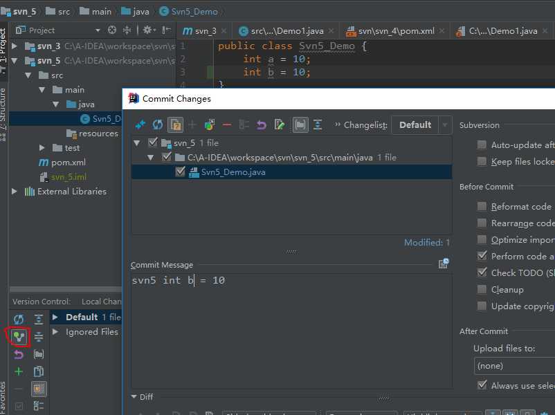The image size is (555, 415).
Task: Expand the svn_3 module in the Project tree
Action: (x=15, y=46)
